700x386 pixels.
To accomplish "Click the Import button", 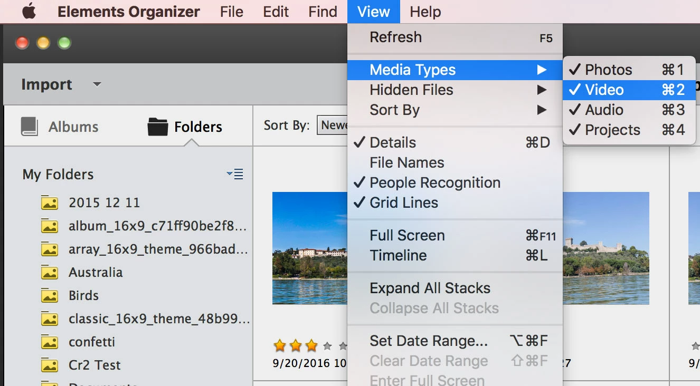I will point(46,84).
